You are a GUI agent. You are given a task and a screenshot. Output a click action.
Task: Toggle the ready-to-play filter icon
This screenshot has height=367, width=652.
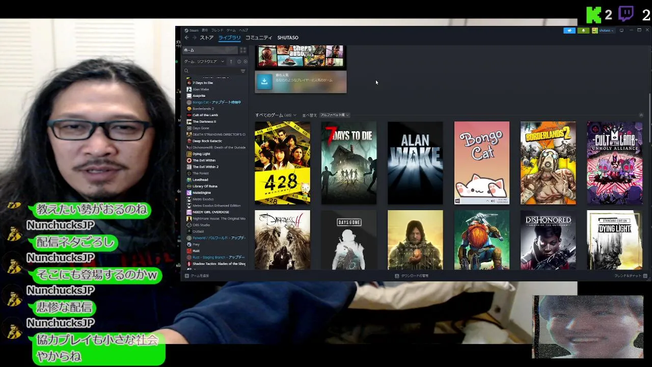(245, 62)
